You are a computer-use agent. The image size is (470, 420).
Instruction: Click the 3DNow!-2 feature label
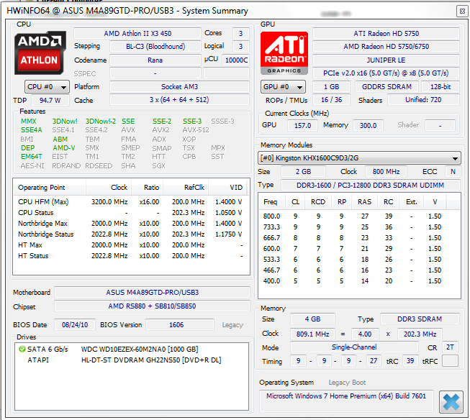(101, 122)
